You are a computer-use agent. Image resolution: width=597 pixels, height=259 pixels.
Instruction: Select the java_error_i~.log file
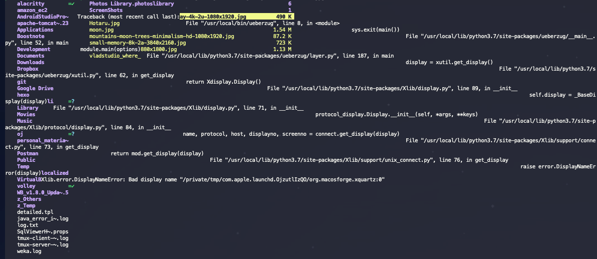coord(43,219)
